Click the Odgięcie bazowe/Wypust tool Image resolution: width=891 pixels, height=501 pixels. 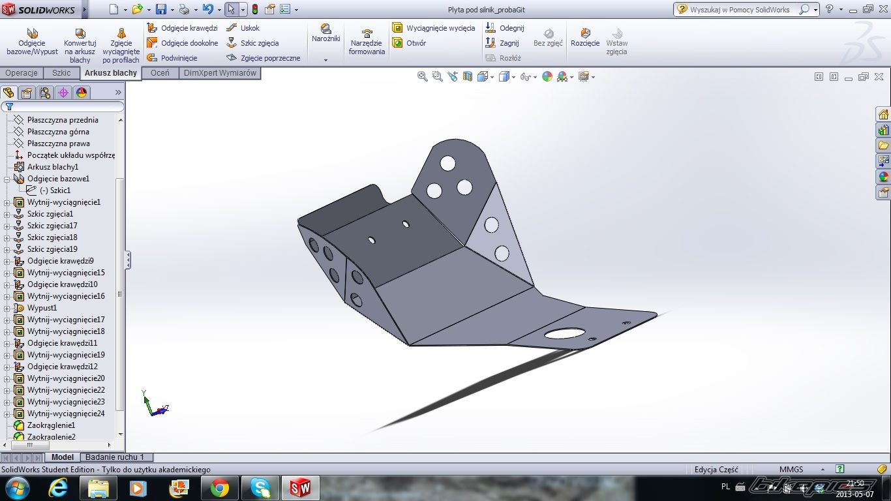(x=32, y=41)
